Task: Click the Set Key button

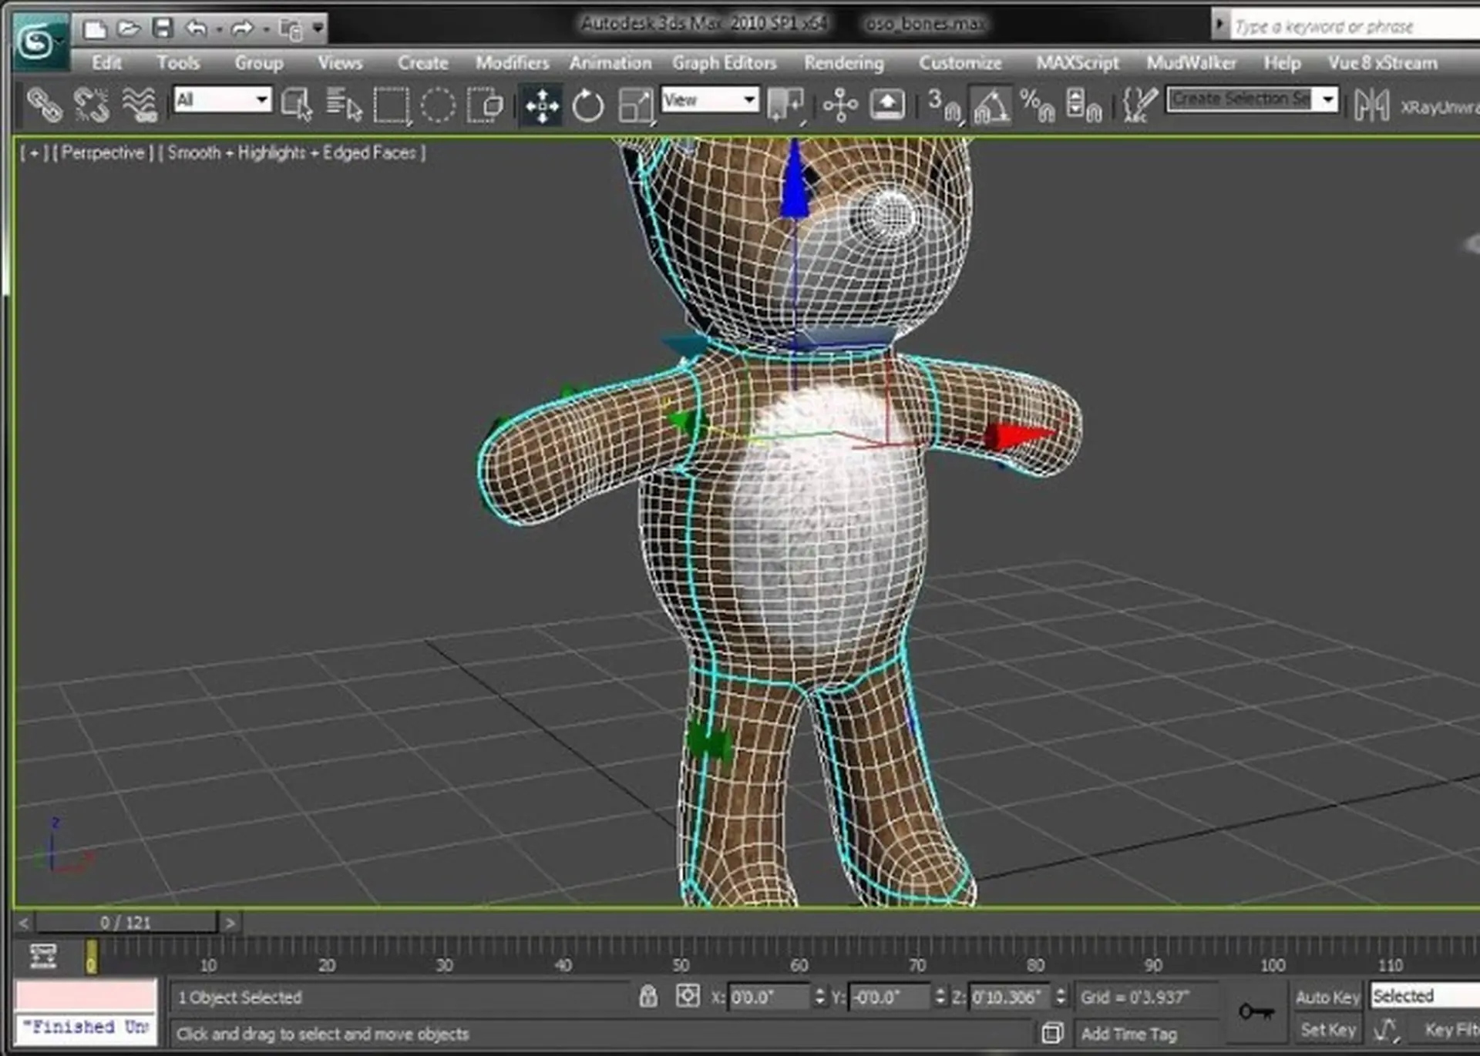Action: pos(1327,1030)
